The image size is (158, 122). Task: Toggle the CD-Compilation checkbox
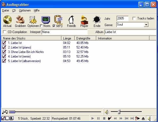click(x=5, y=32)
